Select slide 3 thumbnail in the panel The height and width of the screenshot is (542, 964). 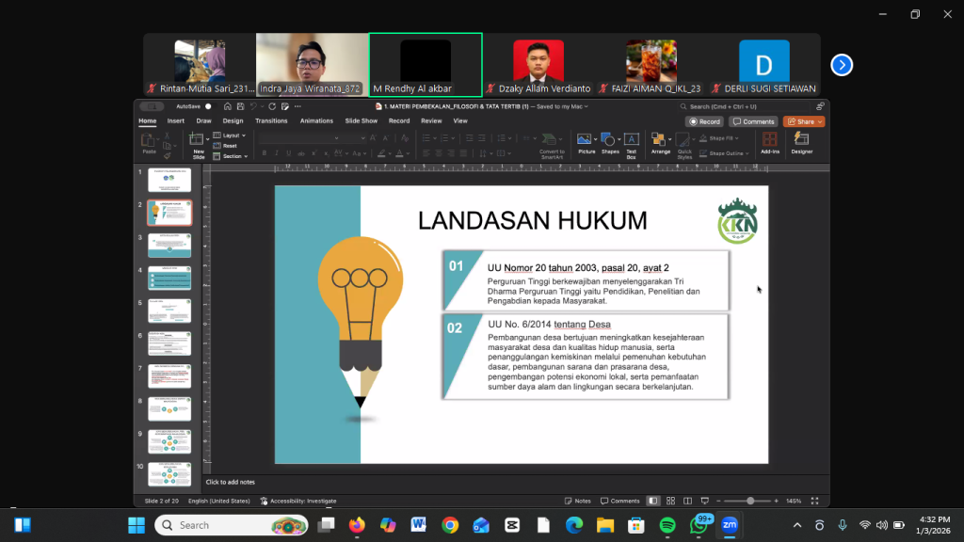[169, 245]
